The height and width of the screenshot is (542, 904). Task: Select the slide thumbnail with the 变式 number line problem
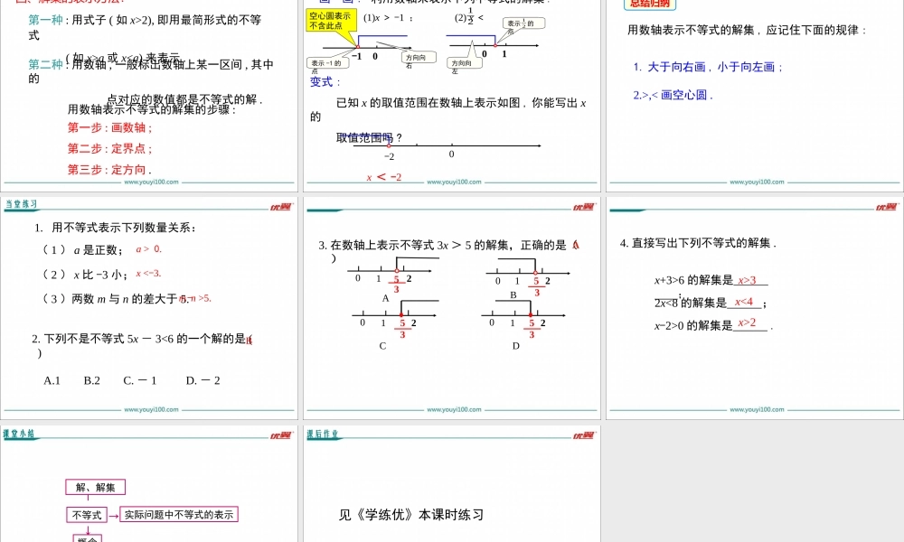[x=452, y=95]
